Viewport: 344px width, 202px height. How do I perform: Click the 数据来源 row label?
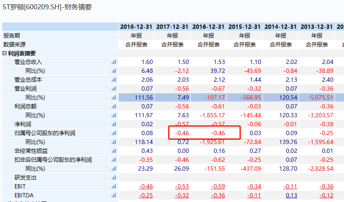point(14,44)
